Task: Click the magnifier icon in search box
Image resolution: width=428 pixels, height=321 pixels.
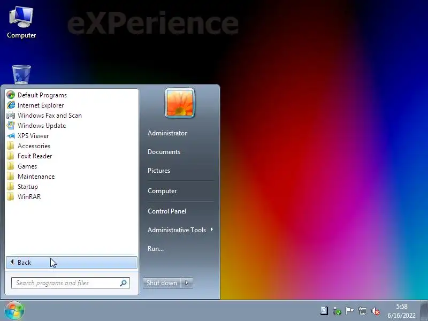Action: coord(124,283)
